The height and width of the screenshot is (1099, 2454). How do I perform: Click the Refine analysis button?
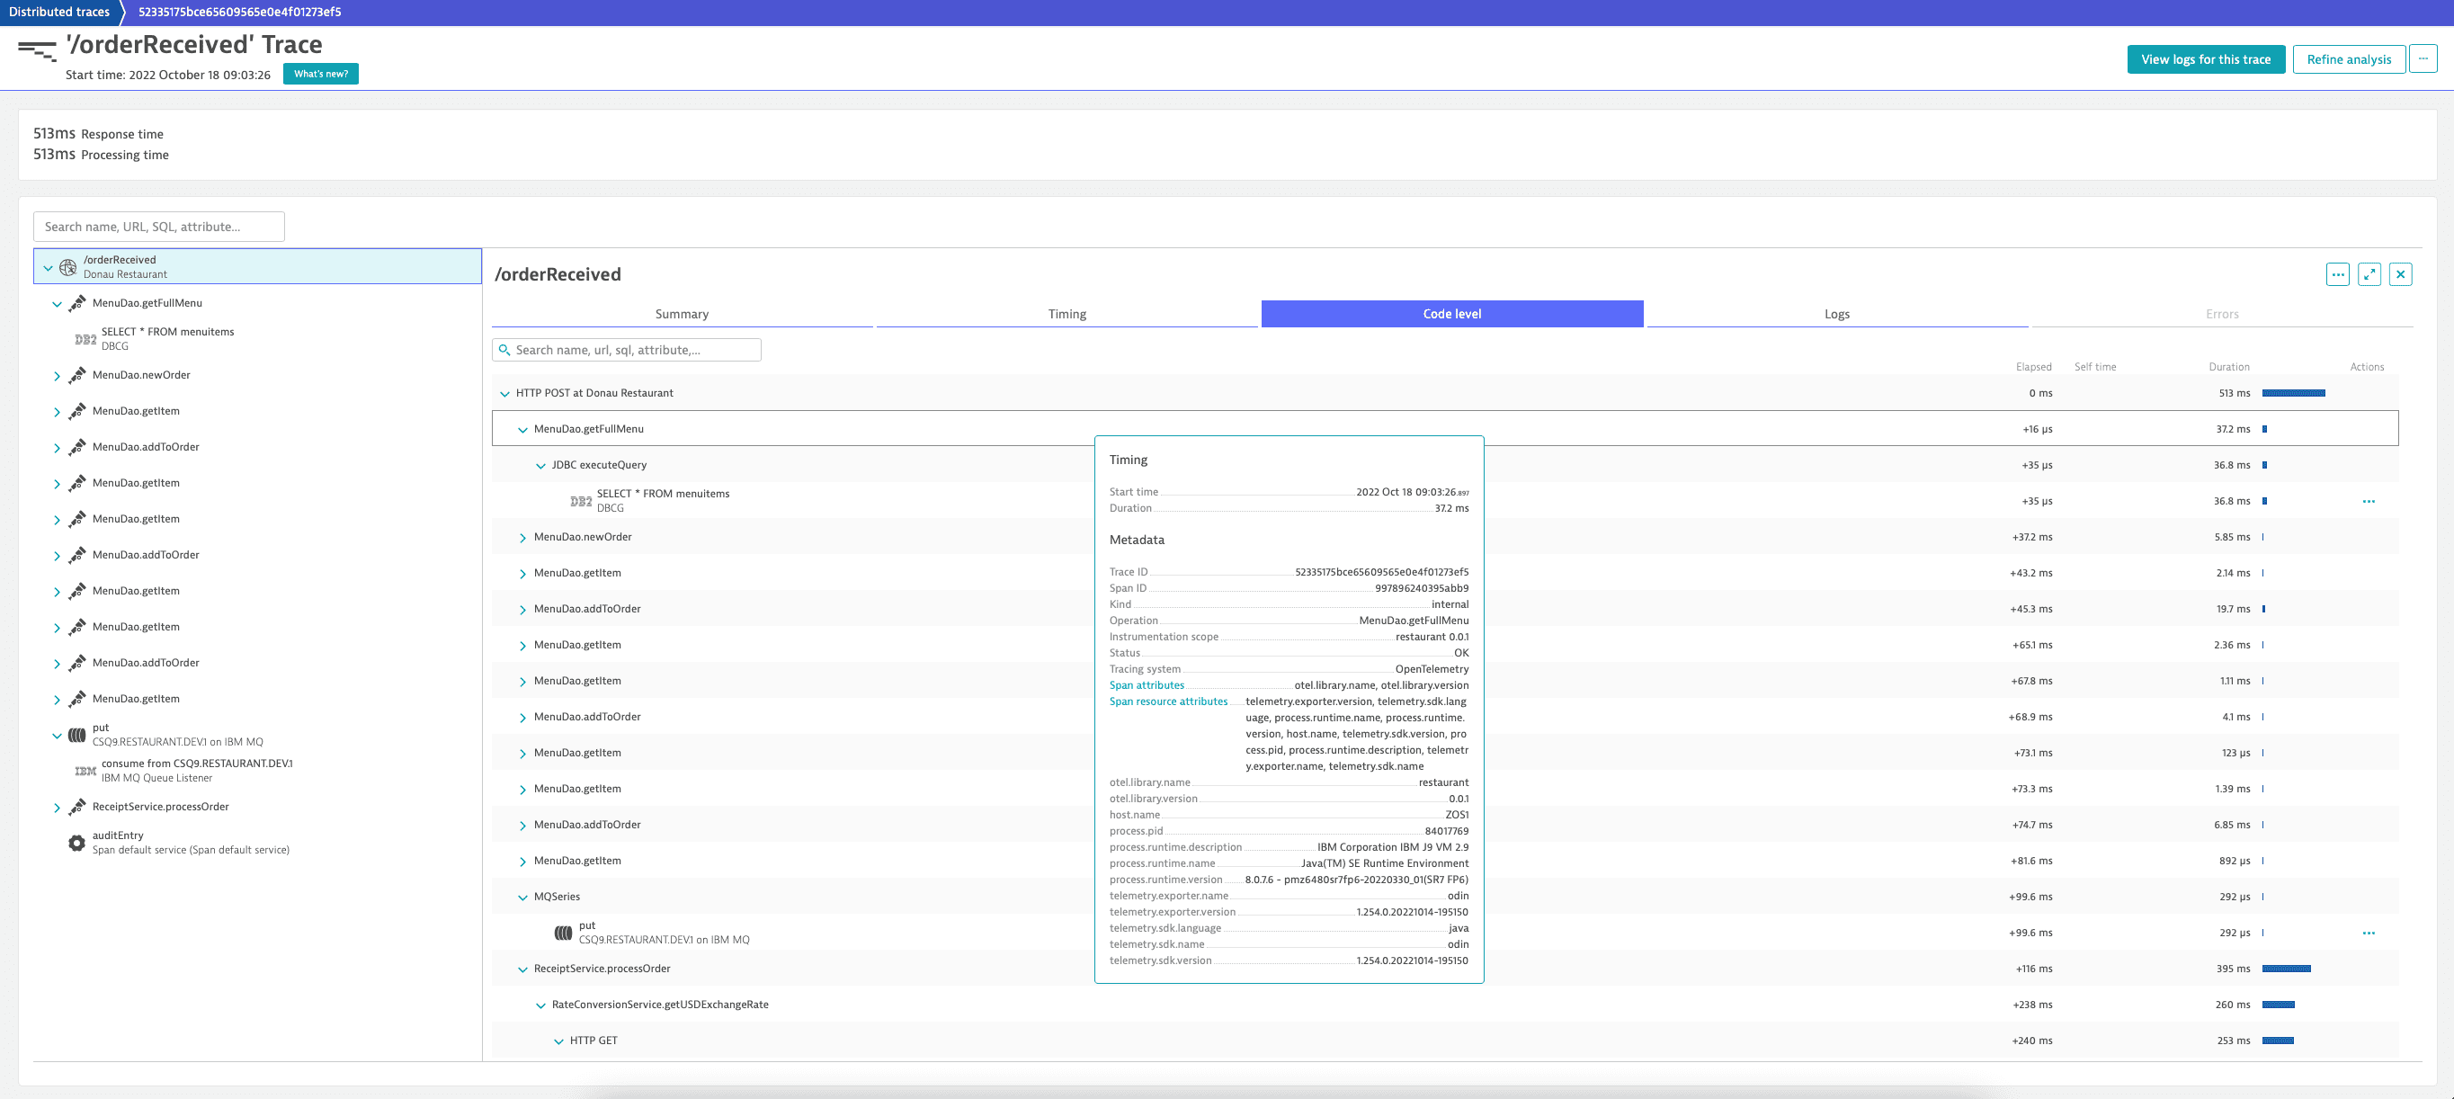pyautogui.click(x=2348, y=59)
